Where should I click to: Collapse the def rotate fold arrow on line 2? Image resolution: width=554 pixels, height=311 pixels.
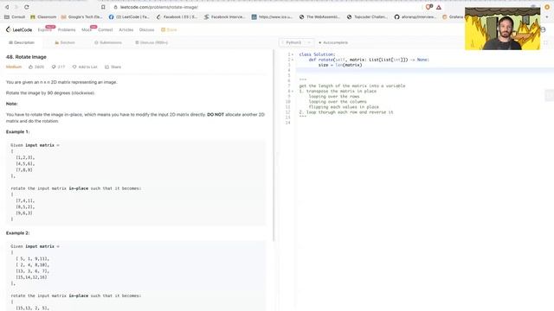(293, 60)
